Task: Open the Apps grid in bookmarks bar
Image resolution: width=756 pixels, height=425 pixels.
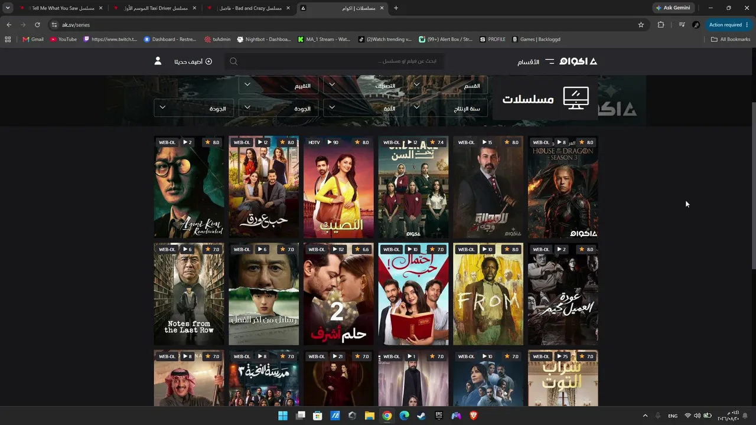Action: [x=8, y=40]
